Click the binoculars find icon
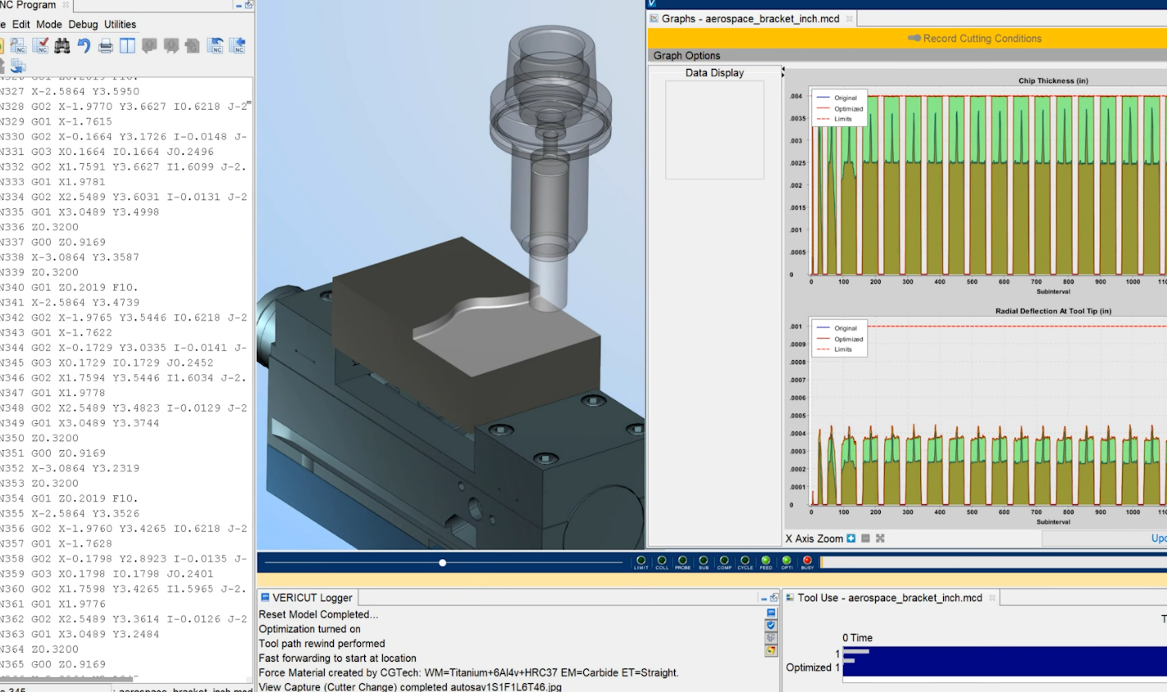 (62, 46)
